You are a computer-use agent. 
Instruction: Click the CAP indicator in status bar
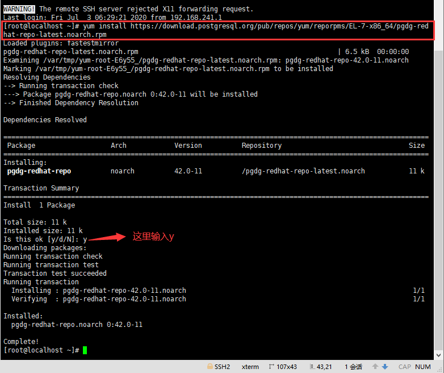[x=405, y=367]
